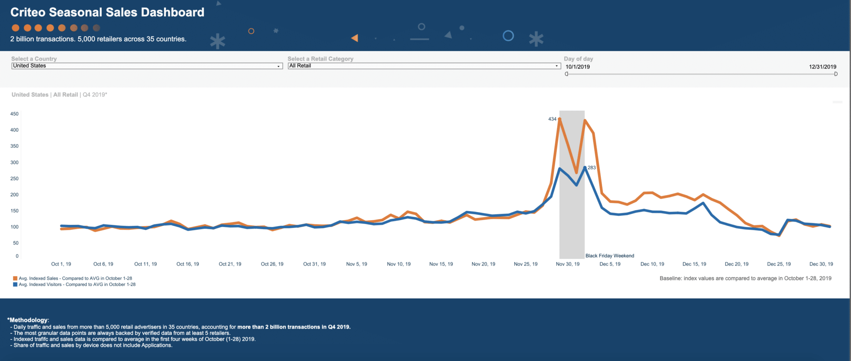
Task: Click the Black Friday Weekend annotation
Action: click(610, 256)
